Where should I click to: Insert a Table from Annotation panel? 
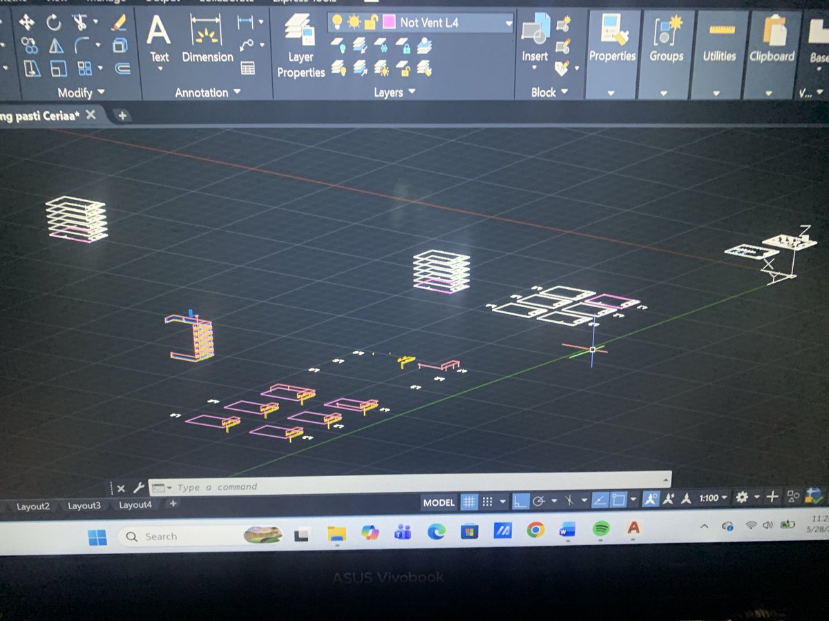tap(247, 68)
